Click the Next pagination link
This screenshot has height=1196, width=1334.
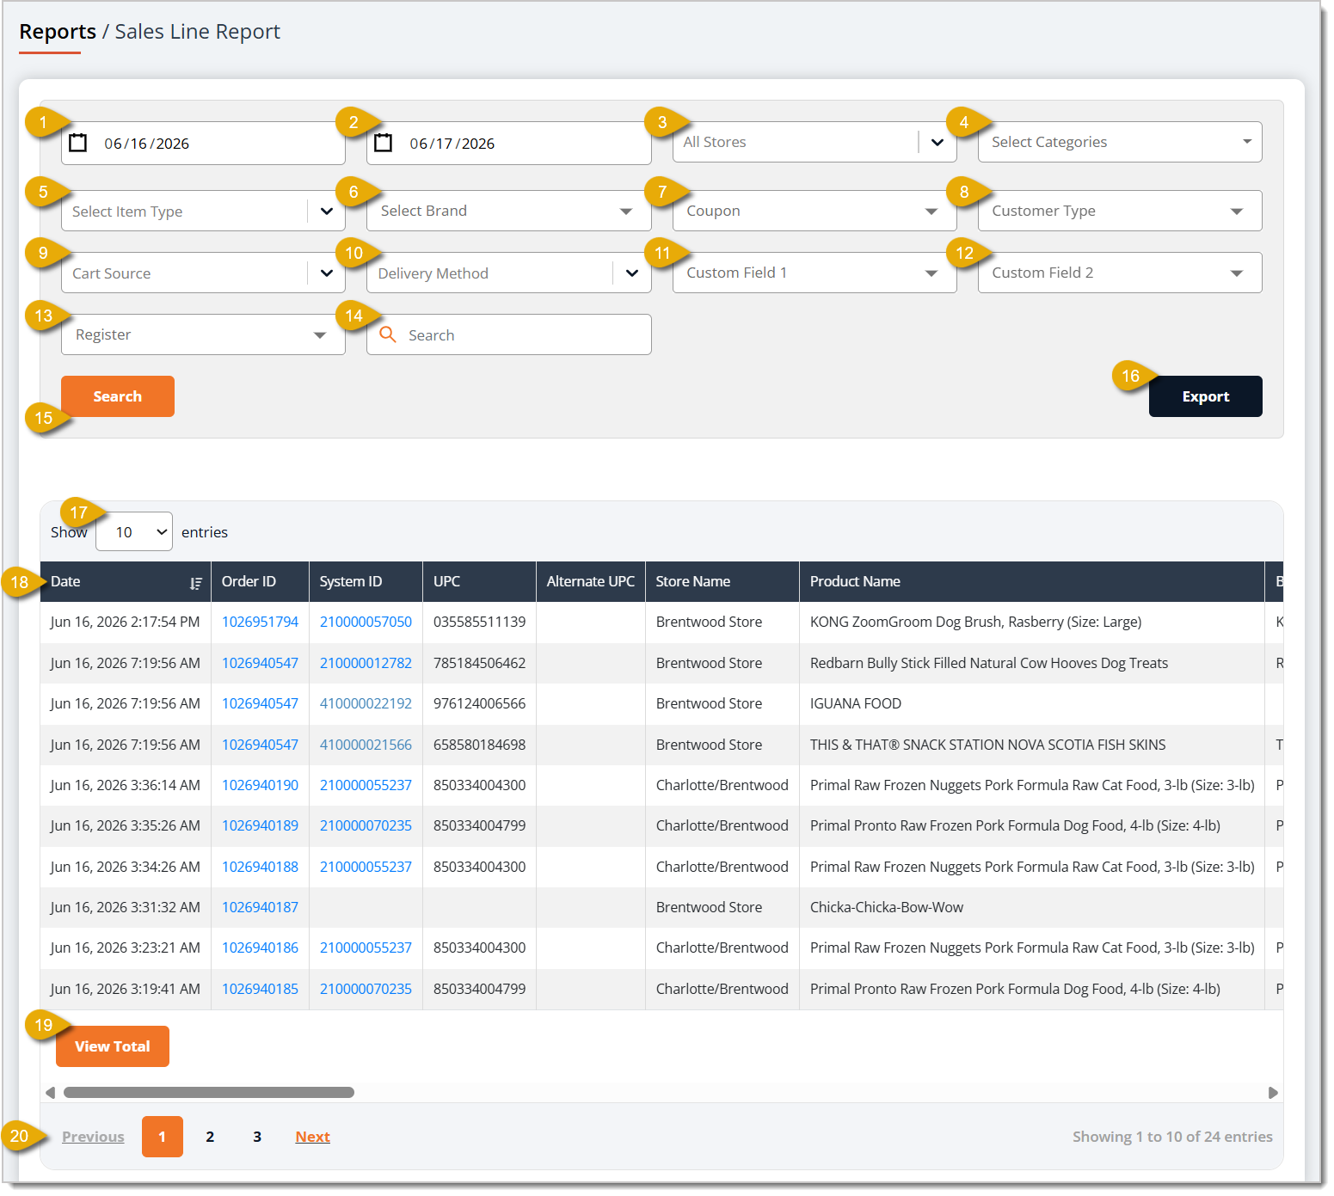coord(312,1137)
